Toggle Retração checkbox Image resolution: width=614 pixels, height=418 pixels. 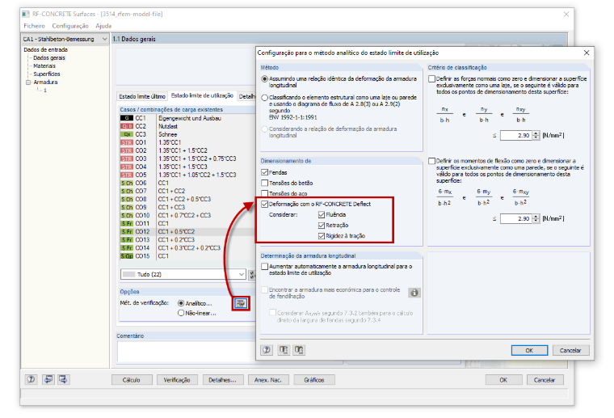[322, 226]
